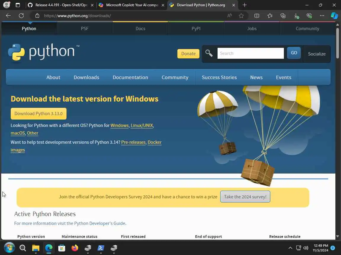Open Documentation navigation menu

pyautogui.click(x=130, y=77)
